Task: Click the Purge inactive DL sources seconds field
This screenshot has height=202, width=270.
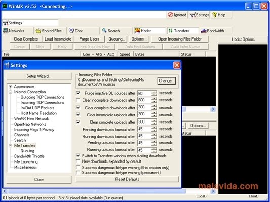Action: click(x=144, y=93)
